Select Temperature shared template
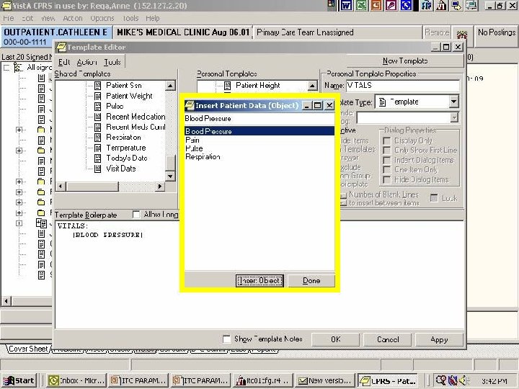The width and height of the screenshot is (519, 389). (125, 148)
